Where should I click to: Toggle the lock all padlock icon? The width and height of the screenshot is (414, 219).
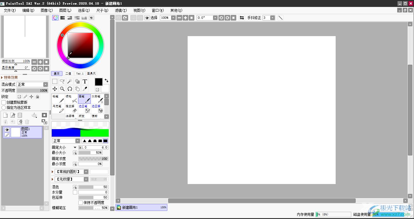tap(37, 96)
